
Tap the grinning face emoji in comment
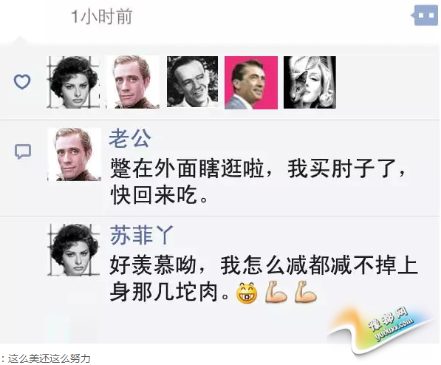pyautogui.click(x=247, y=293)
